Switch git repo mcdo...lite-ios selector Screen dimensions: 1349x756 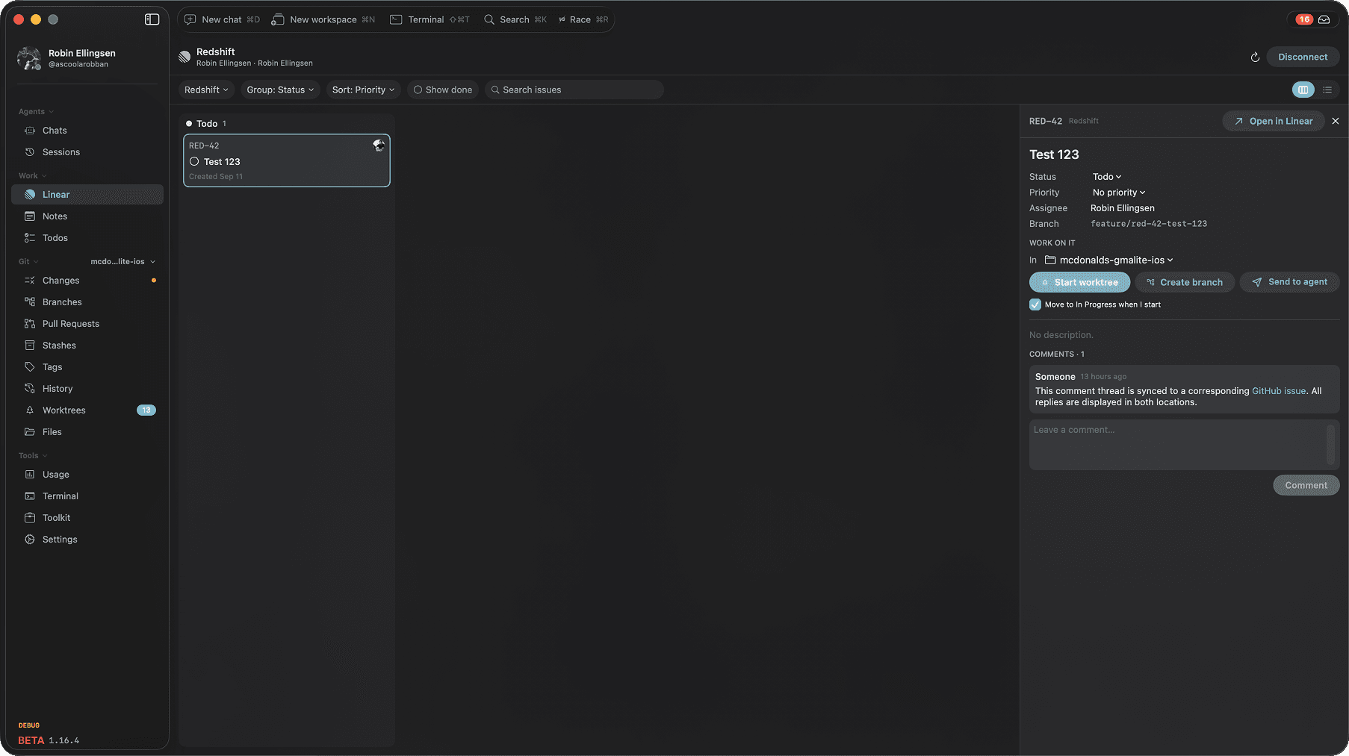tap(123, 262)
